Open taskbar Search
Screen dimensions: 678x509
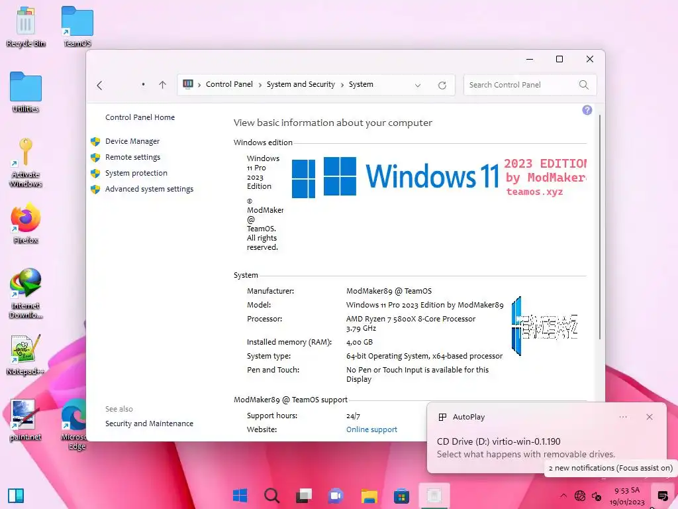[x=272, y=496]
